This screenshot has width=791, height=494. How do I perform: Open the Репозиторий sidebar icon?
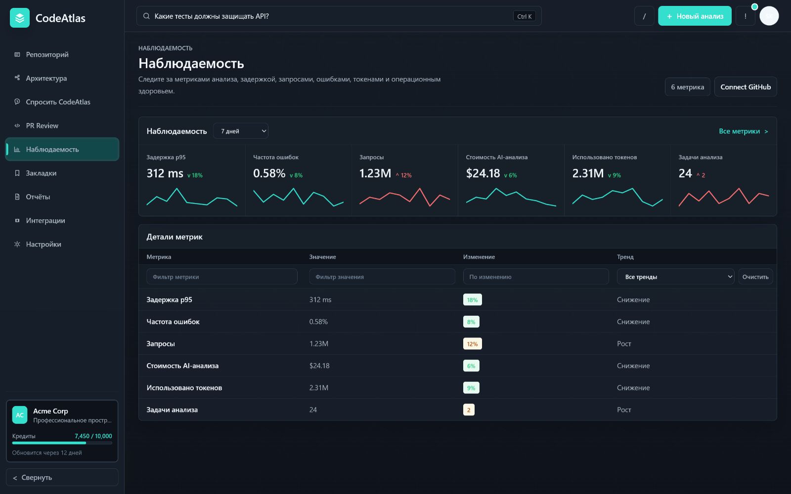(x=17, y=54)
